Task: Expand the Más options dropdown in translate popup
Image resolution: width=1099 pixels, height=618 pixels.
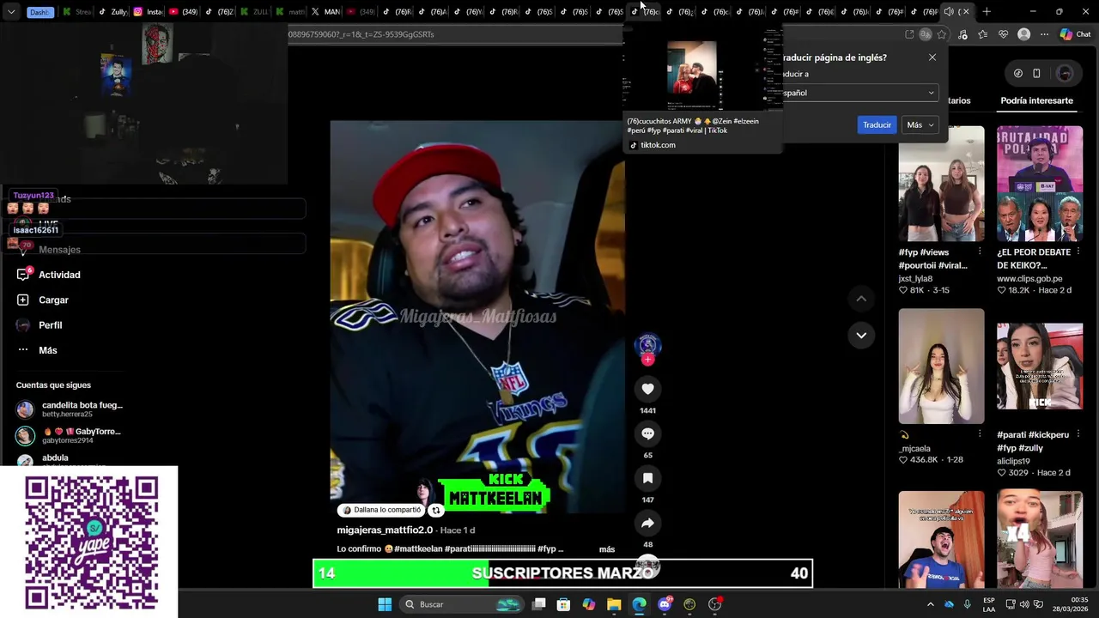Action: [920, 124]
